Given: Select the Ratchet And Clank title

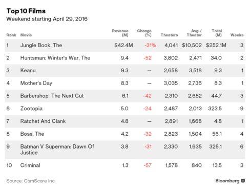Looking at the screenshot, I should point(43,121).
